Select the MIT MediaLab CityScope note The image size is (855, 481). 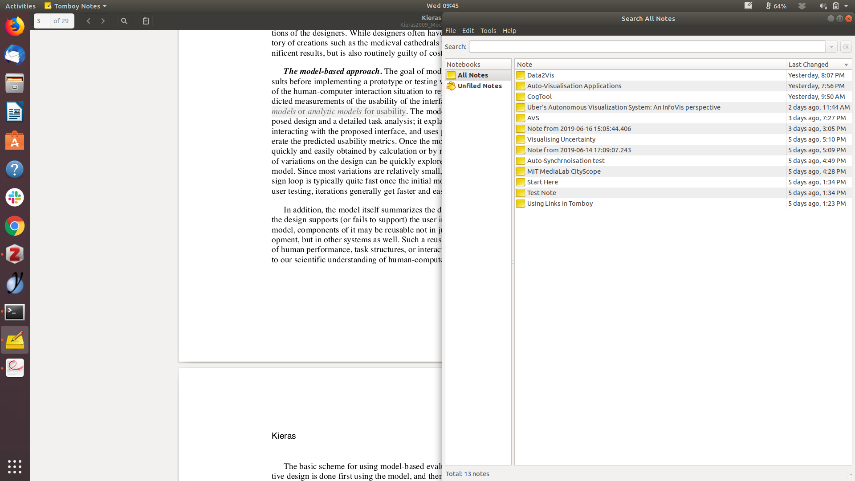pyautogui.click(x=564, y=171)
